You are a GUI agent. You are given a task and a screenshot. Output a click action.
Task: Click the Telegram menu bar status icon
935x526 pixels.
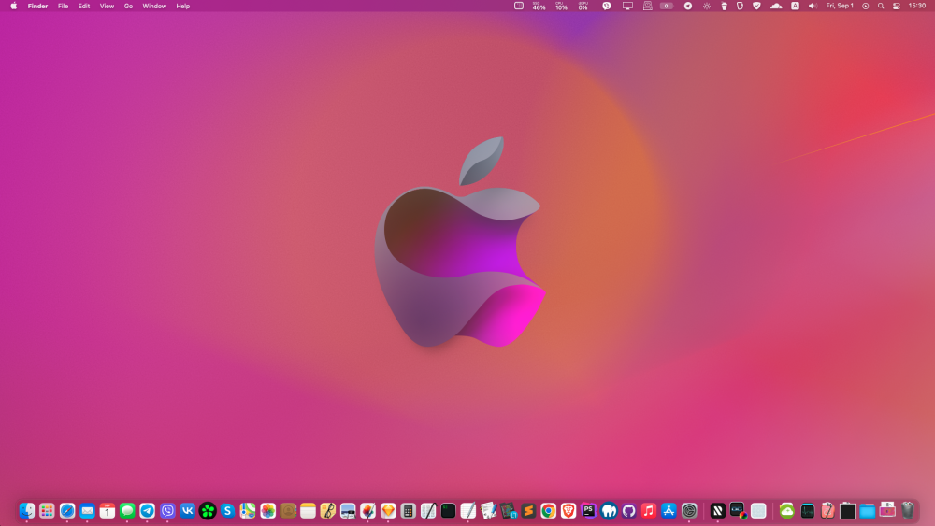[687, 6]
